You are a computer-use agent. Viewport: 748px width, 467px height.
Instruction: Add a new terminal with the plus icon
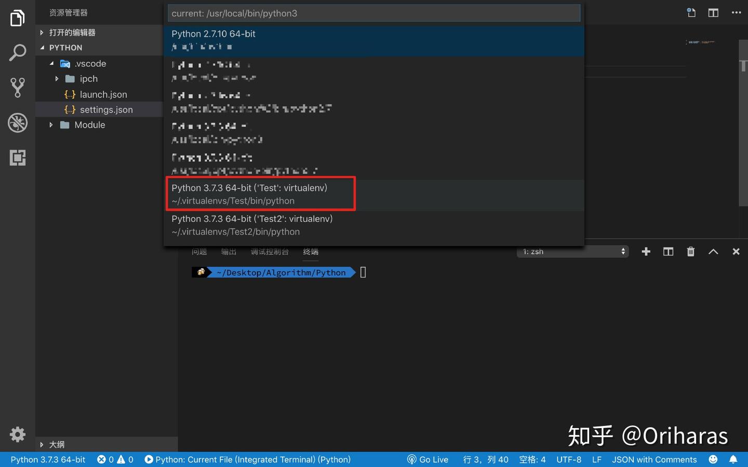pos(646,251)
